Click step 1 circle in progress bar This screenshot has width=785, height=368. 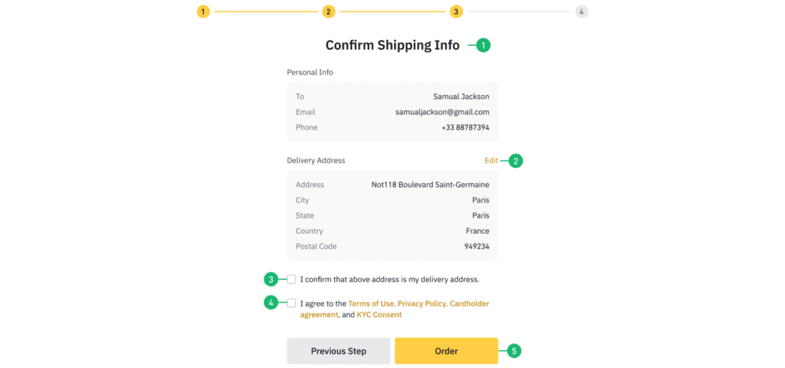(202, 11)
